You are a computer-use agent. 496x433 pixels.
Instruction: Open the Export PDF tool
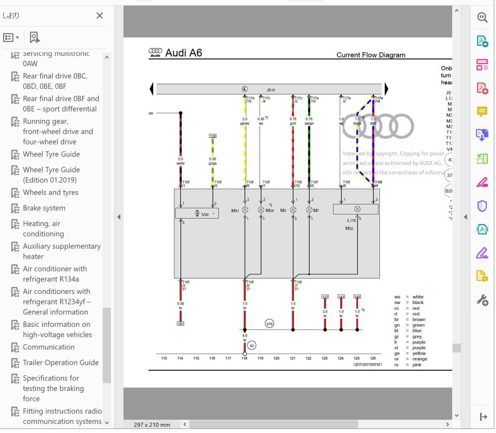482,41
